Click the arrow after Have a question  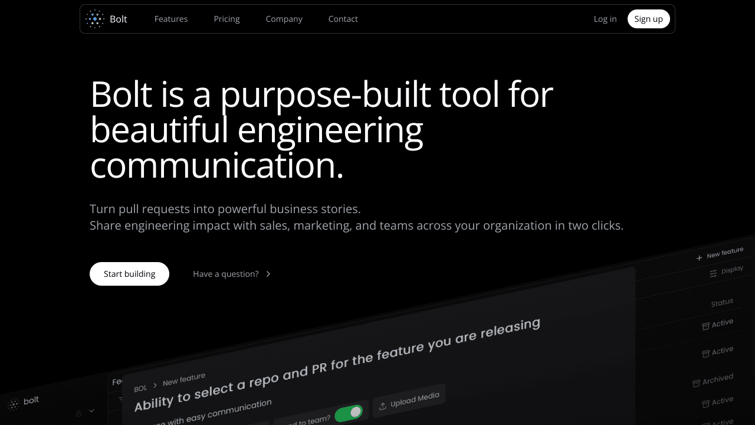[x=268, y=274]
